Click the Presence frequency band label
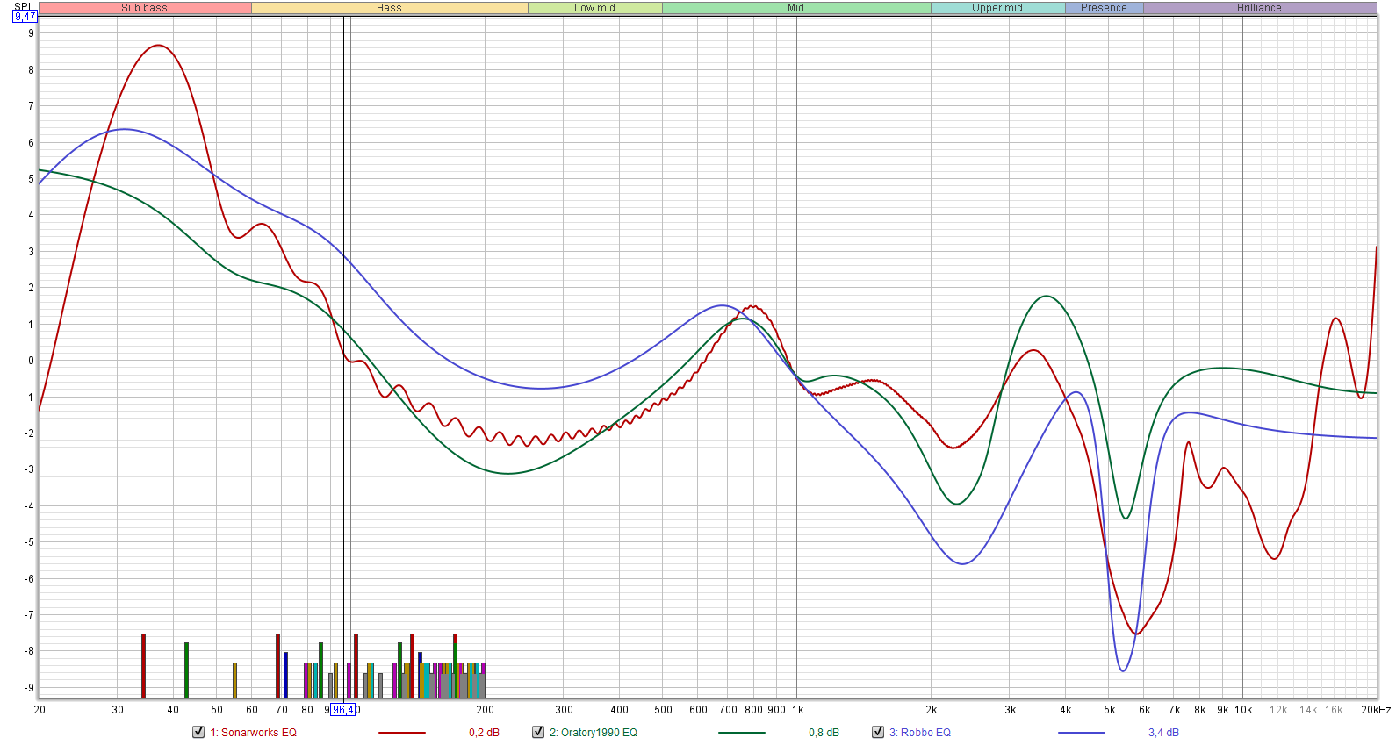Viewport: 1396px width, 745px height. click(1104, 8)
